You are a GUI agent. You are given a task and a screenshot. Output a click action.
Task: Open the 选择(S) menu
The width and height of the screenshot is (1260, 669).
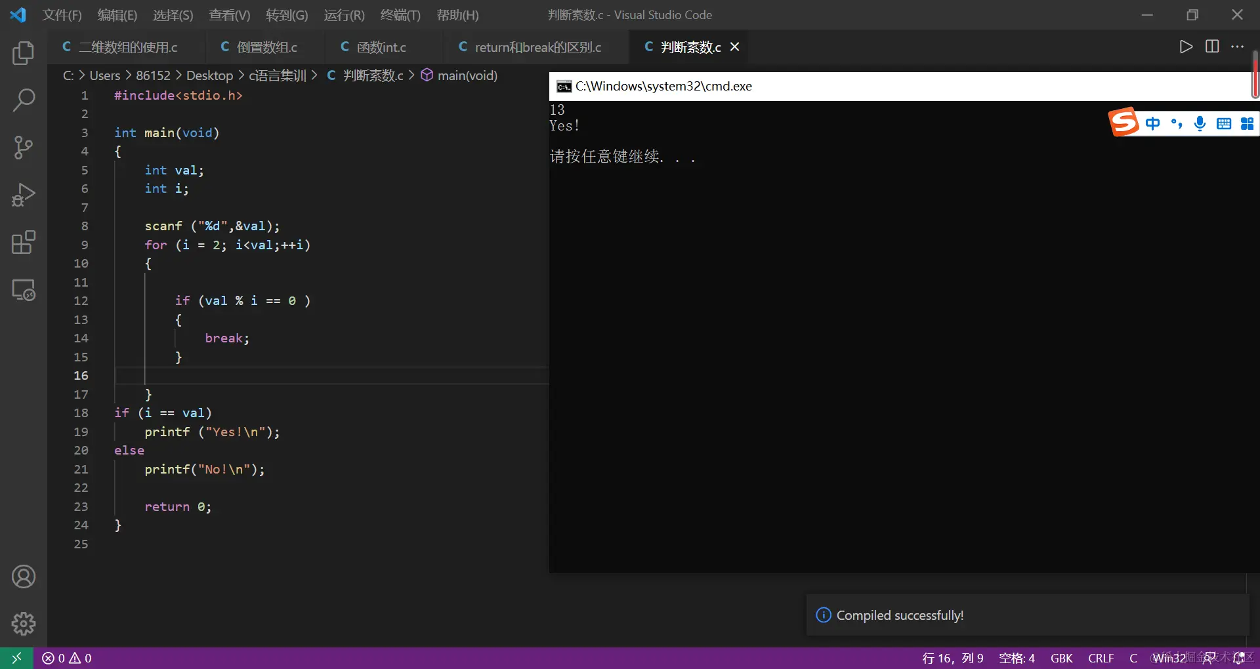(173, 14)
